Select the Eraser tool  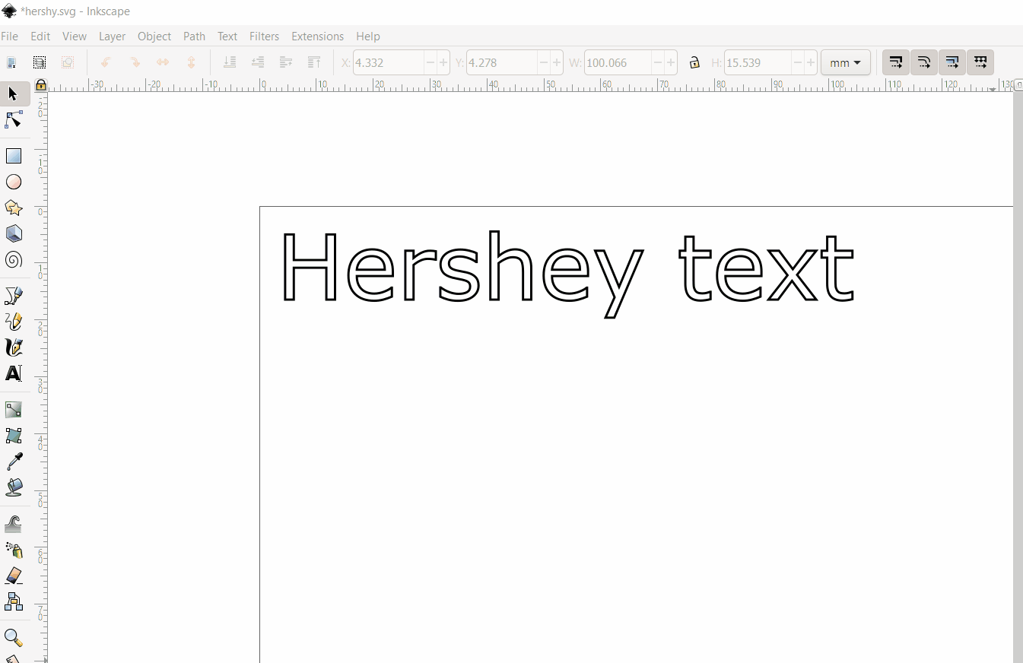(x=14, y=576)
